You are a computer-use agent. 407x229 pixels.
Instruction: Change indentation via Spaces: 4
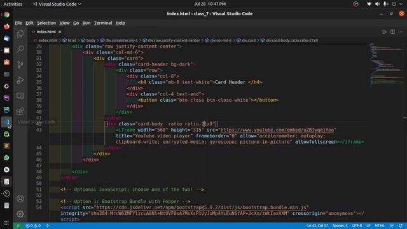(340, 226)
